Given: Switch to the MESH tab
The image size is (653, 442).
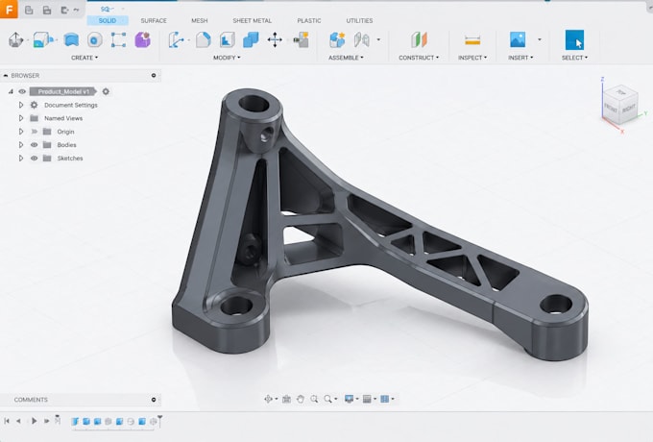Looking at the screenshot, I should (200, 20).
